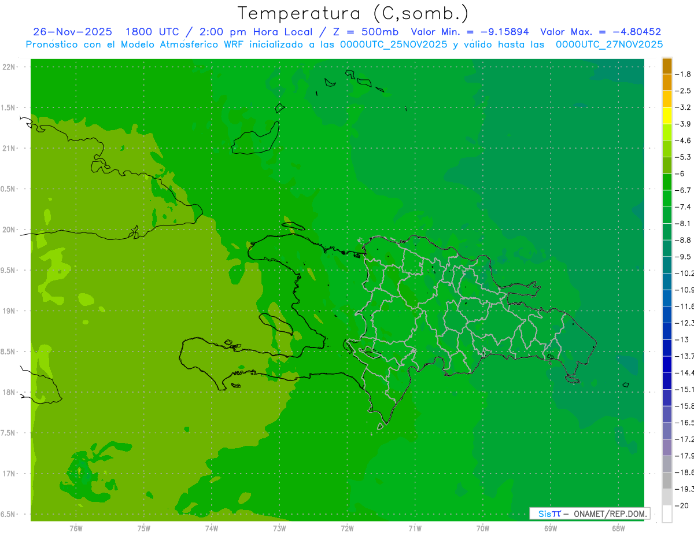Screen dimensions: 694x536
Task: Click the 'ONAMET/REP.DOM.' credit label
Action: 611,513
